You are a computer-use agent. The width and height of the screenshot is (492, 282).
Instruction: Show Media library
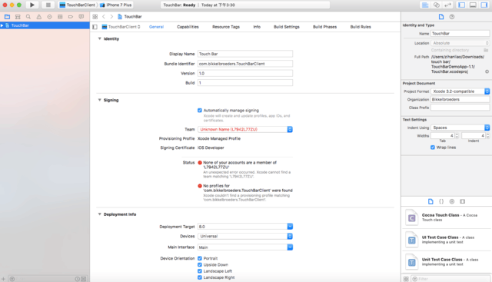(463, 201)
